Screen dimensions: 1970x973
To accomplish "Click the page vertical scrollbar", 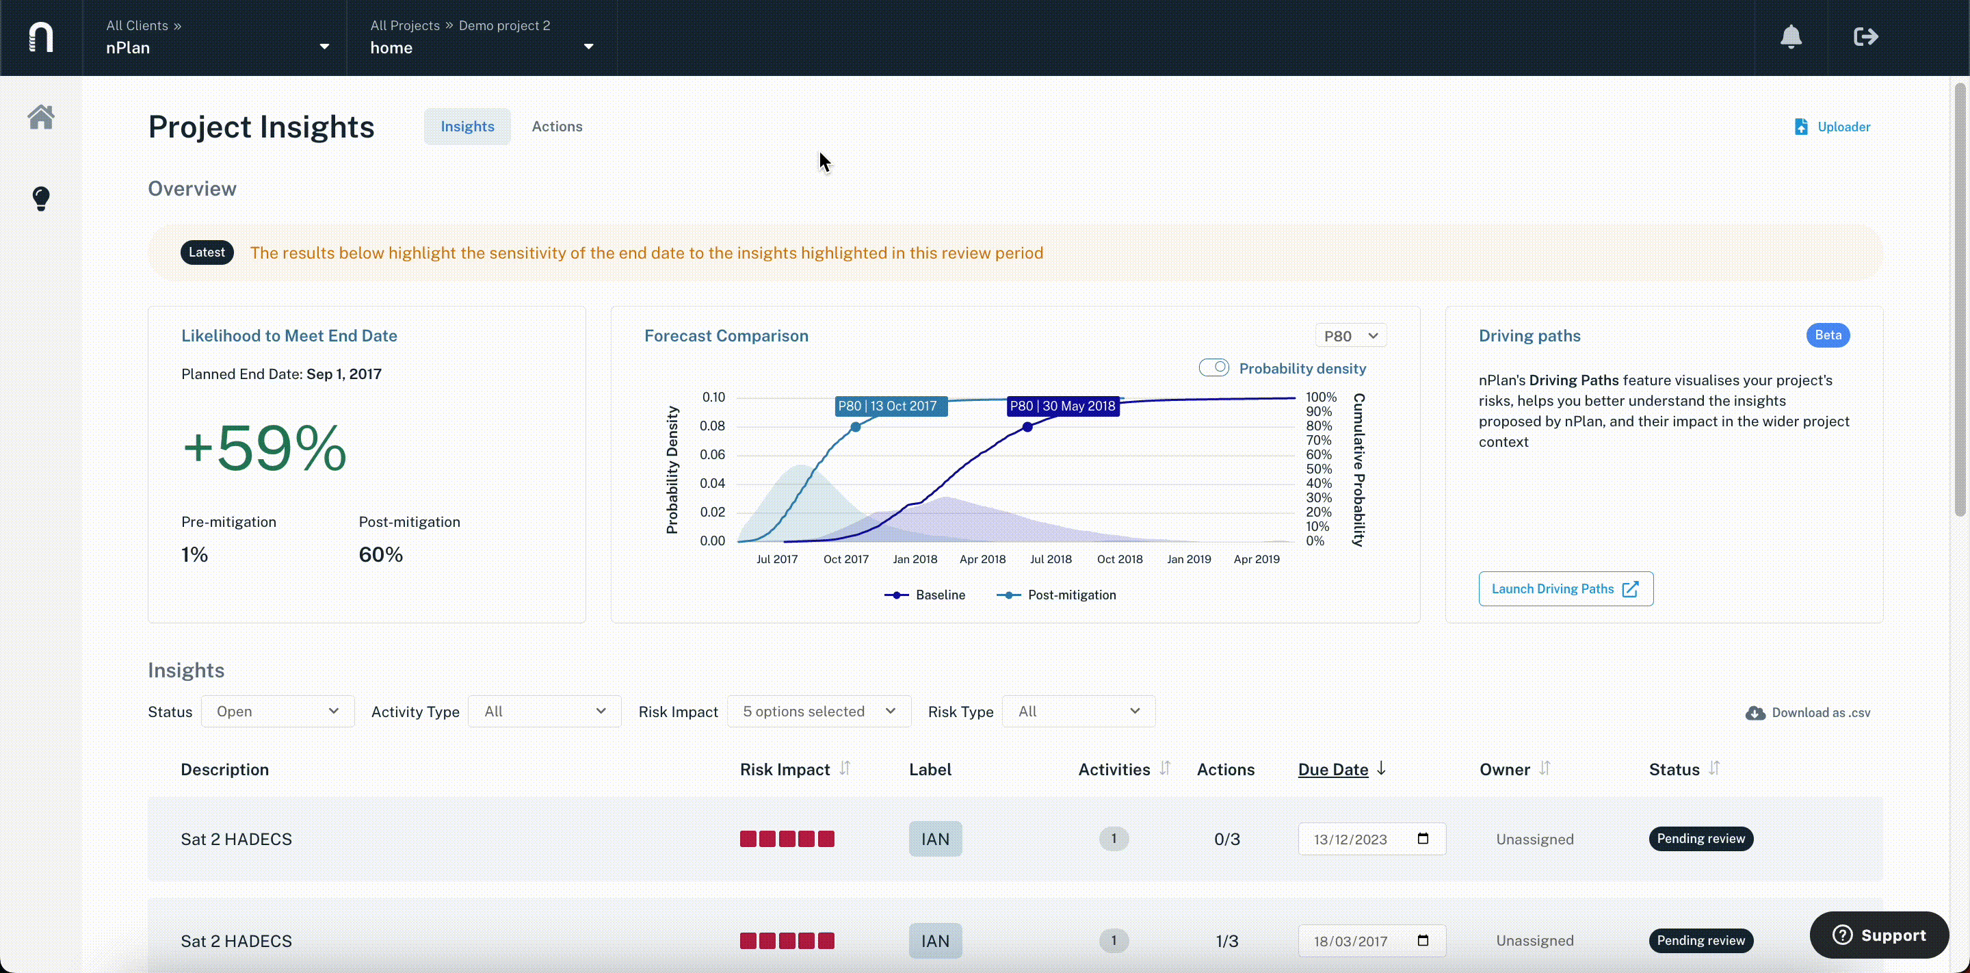I will (x=1960, y=298).
